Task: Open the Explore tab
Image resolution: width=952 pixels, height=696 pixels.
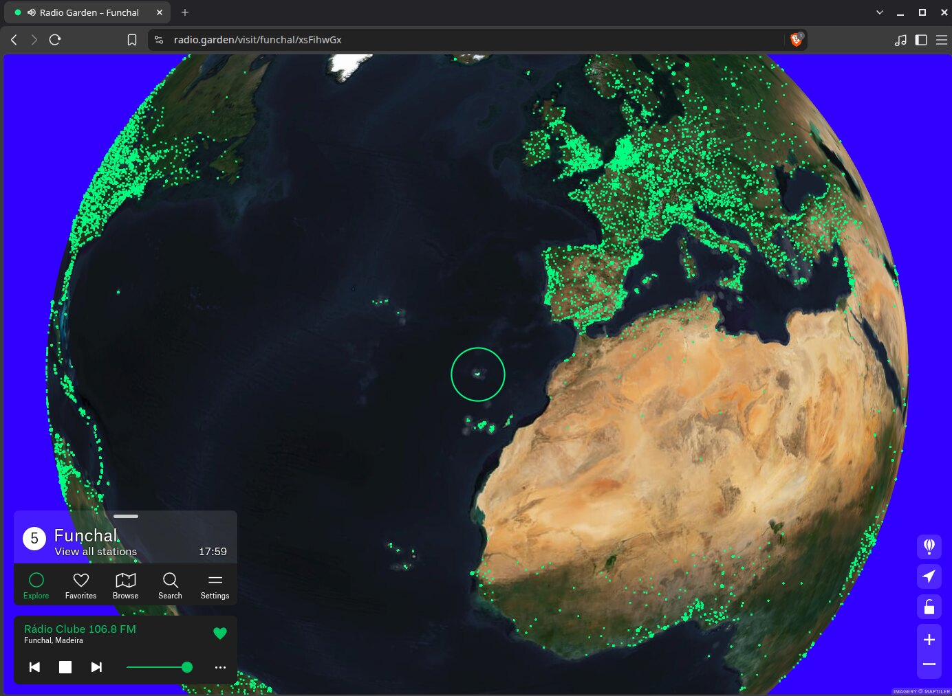Action: point(36,585)
